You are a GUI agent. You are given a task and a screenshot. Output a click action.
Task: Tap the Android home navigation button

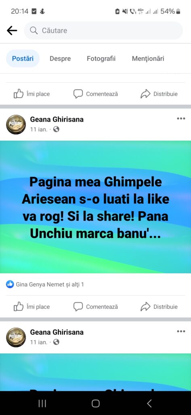[x=95, y=403]
